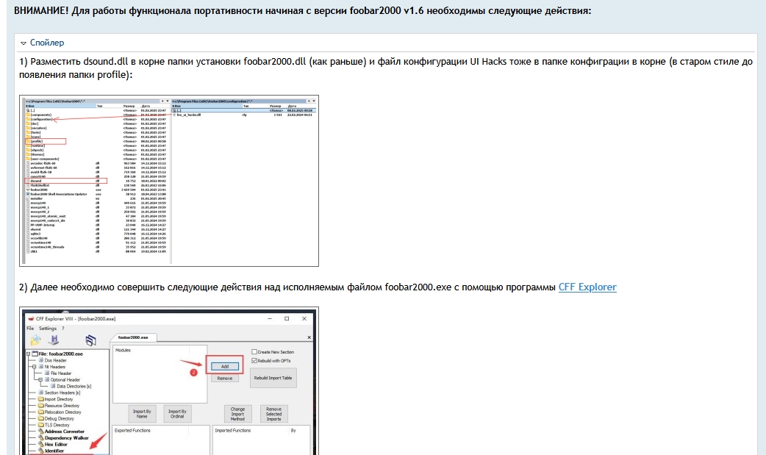Click the save disk toolbar icon in CFF Explorer
Viewport: 766px width, 455px height.
(x=54, y=339)
